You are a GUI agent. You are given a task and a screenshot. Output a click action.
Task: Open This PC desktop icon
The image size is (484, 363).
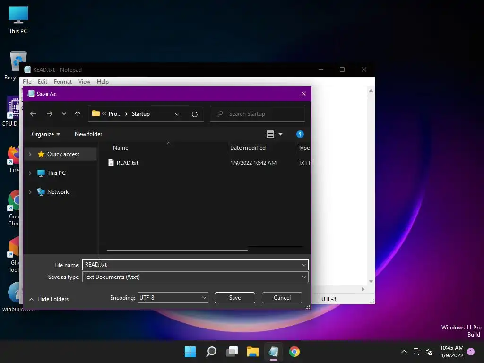click(x=18, y=19)
